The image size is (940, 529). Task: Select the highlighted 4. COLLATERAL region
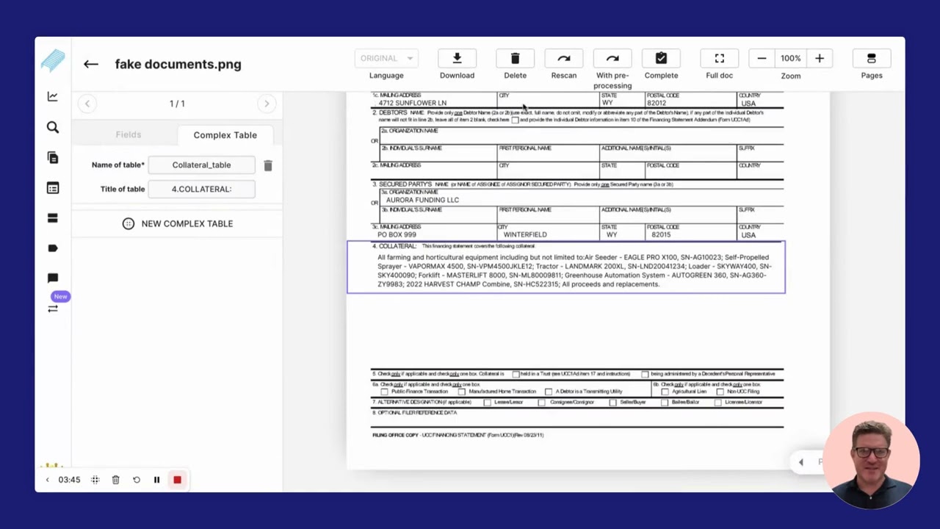coord(566,267)
